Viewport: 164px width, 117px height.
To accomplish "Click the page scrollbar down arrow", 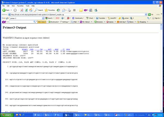I will click(161, 111).
